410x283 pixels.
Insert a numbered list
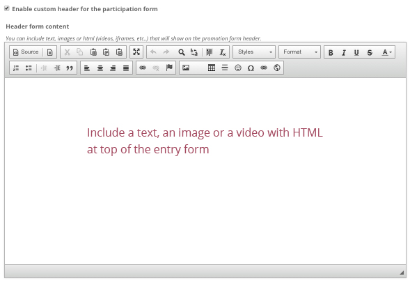click(16, 68)
